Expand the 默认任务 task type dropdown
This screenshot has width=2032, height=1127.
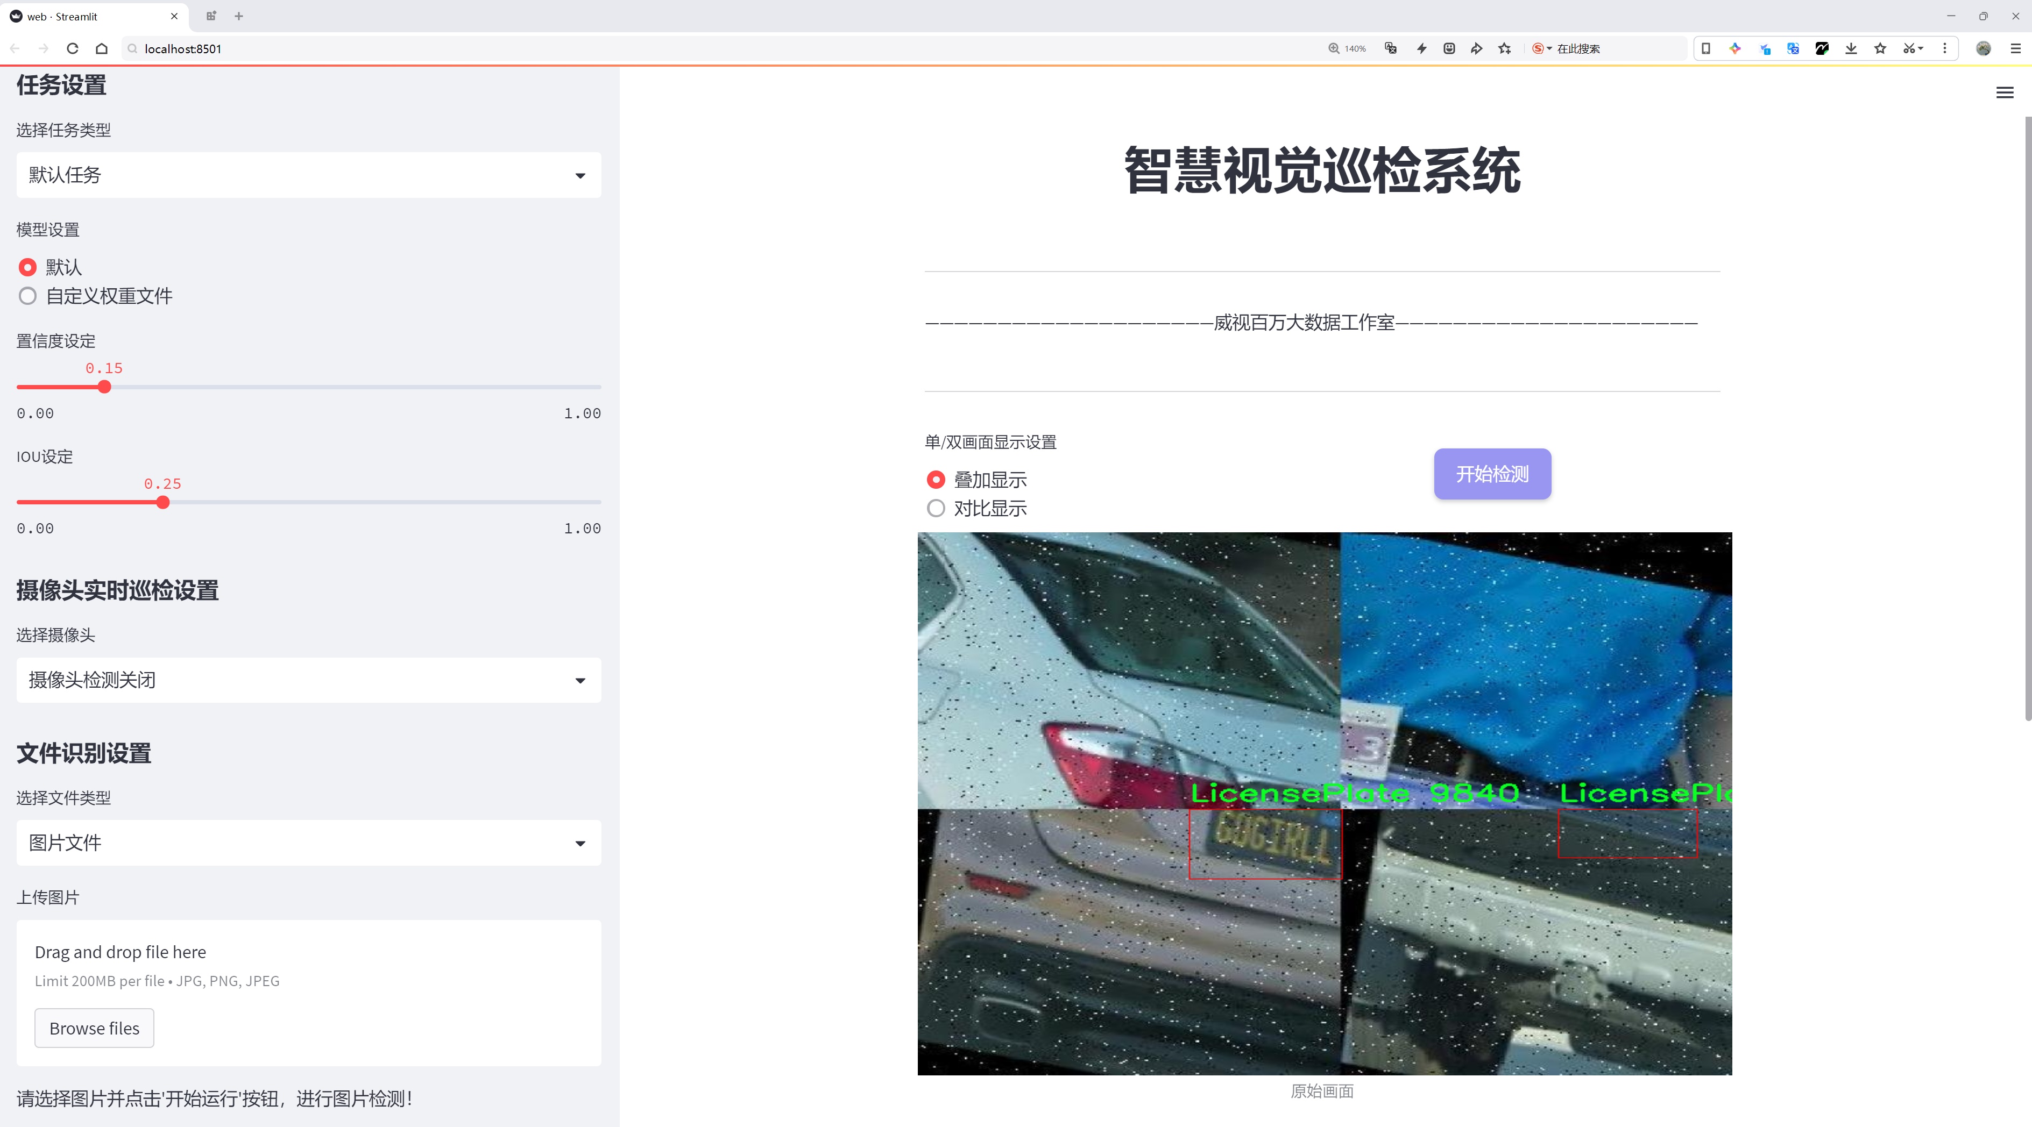(x=308, y=175)
